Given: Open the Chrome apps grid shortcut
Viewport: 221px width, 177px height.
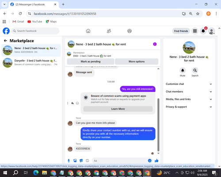Looking at the screenshot, I should point(4,22).
